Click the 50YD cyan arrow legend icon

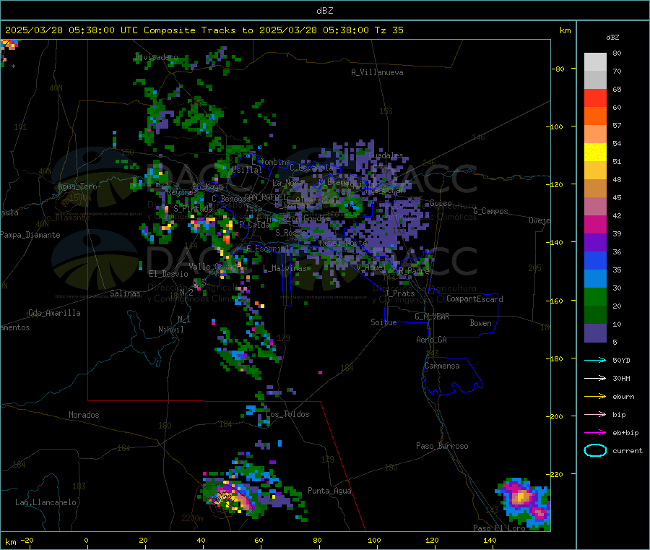click(595, 360)
